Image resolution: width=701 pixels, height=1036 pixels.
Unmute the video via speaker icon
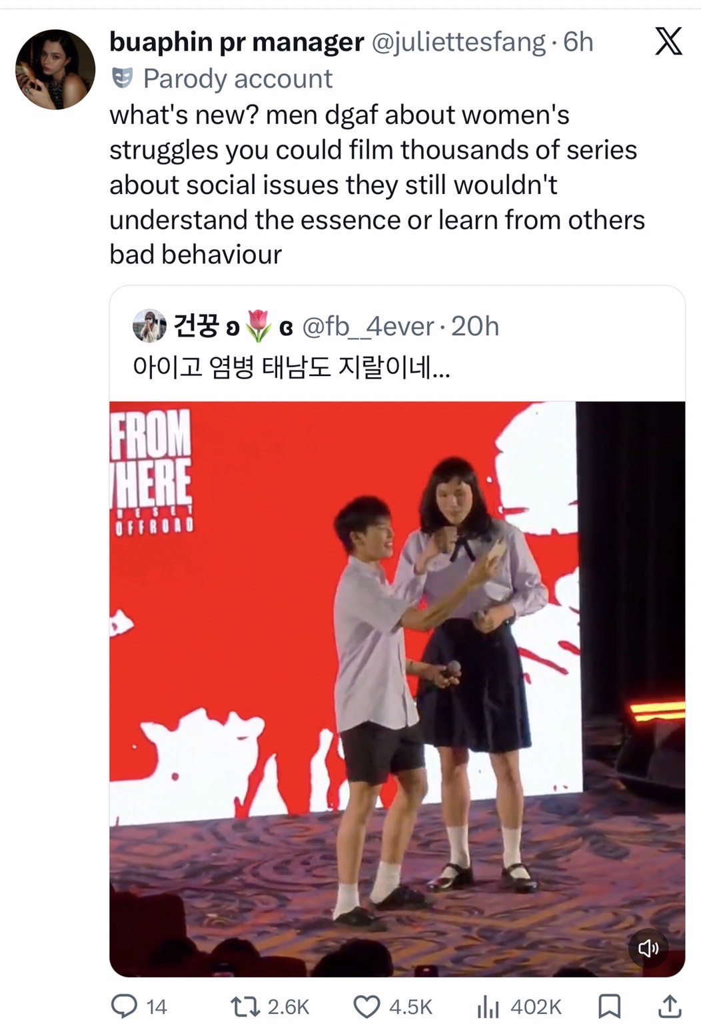[648, 947]
